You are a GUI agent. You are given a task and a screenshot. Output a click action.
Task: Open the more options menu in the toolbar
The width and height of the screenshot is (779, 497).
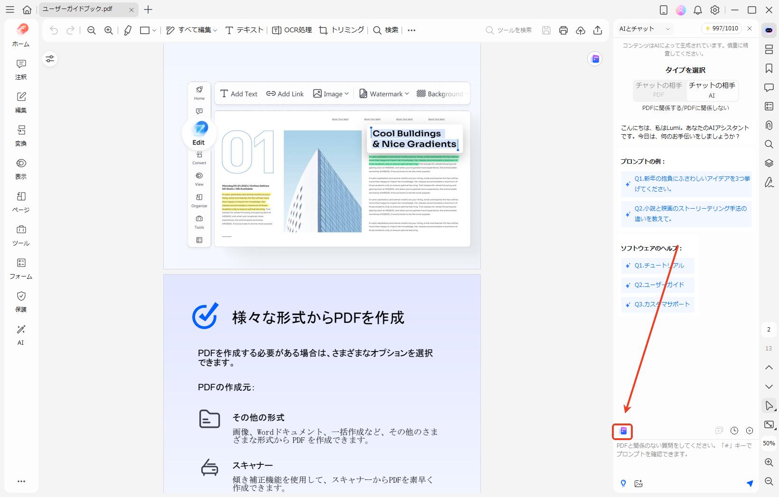point(410,30)
